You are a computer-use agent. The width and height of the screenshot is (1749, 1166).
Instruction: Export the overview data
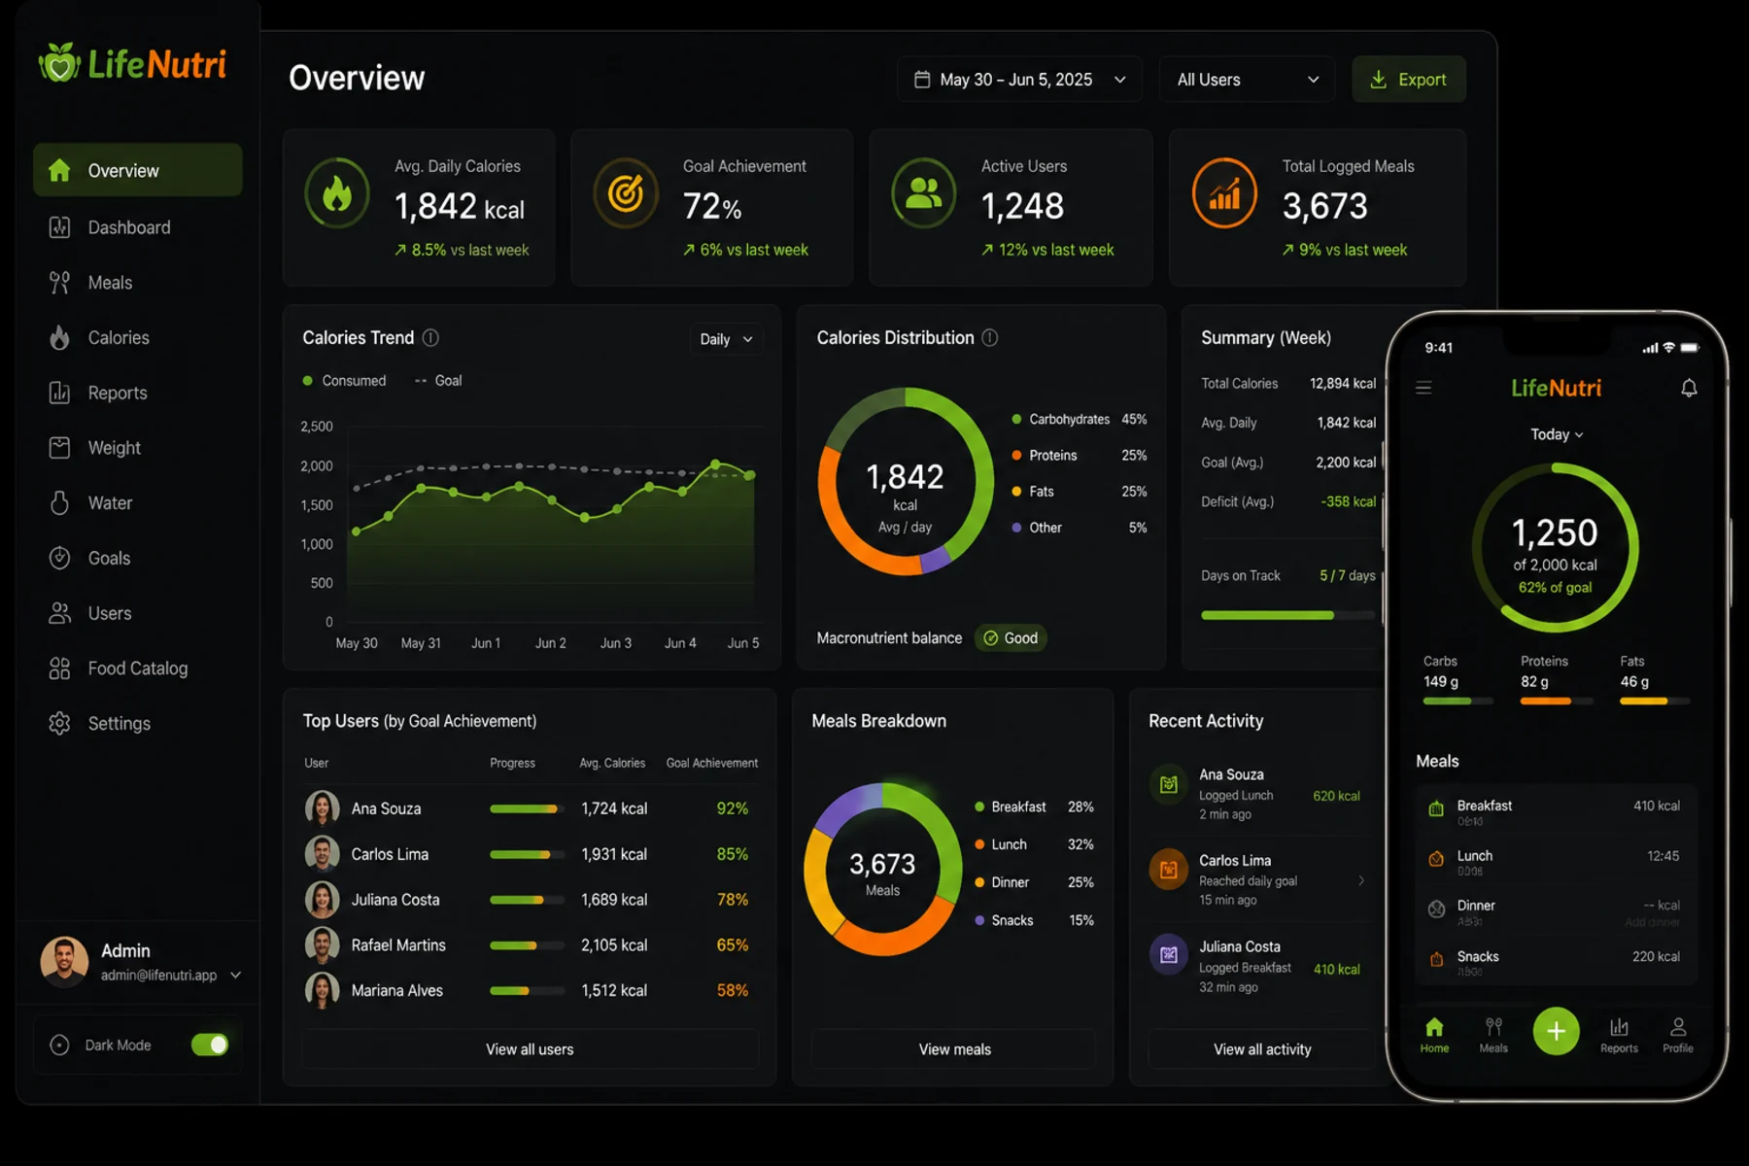click(x=1409, y=80)
